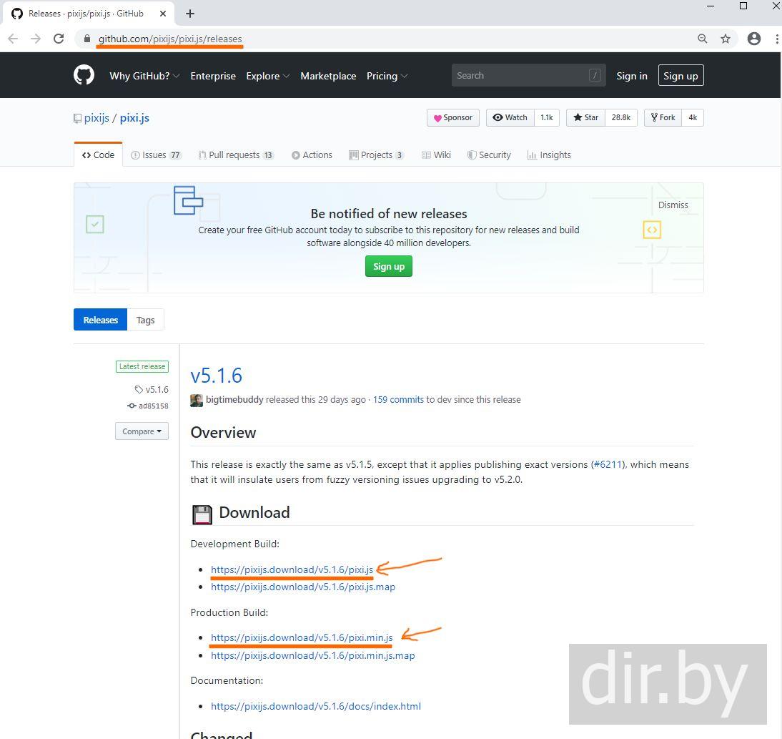
Task: Expand the Why GitHub? menu
Action: 144,76
